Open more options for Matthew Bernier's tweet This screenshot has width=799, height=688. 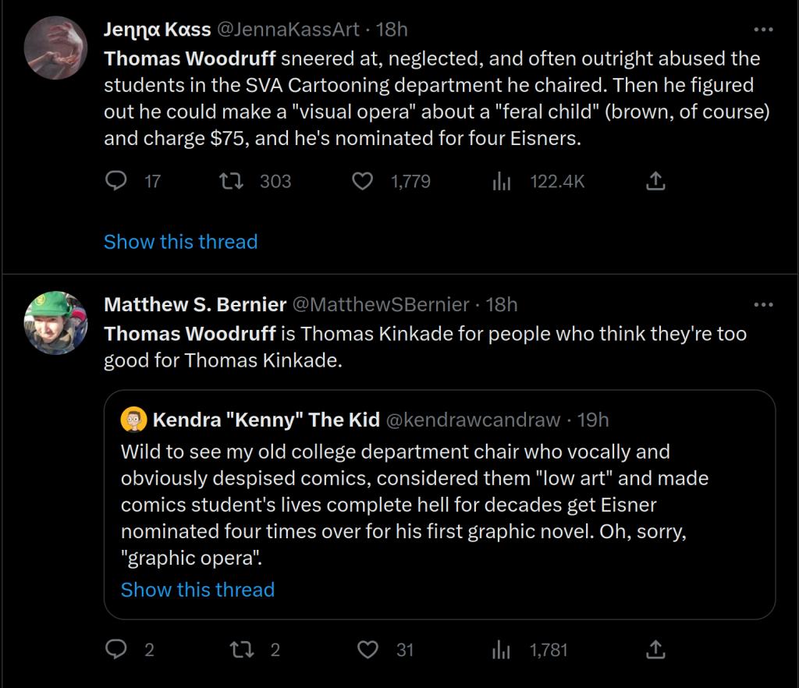click(x=762, y=304)
